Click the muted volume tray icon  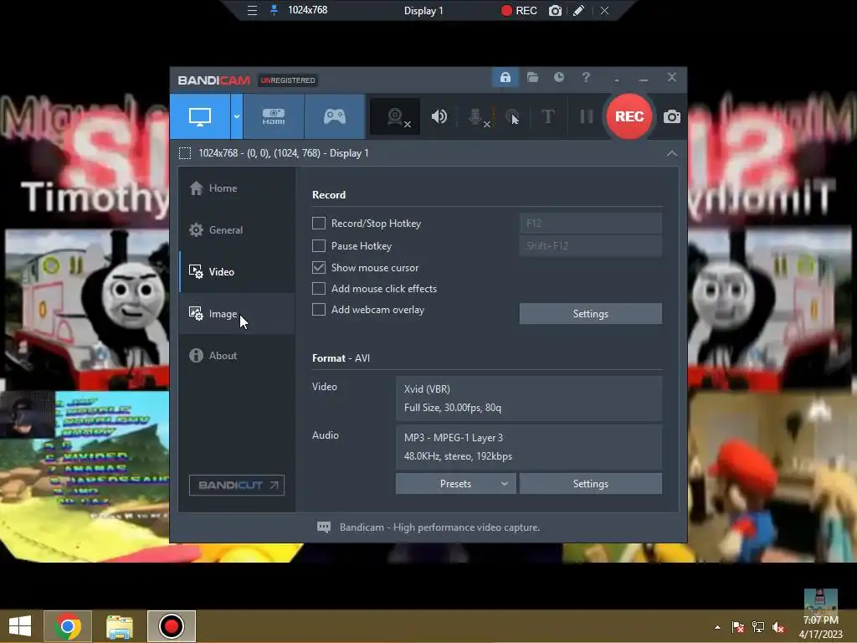click(778, 627)
